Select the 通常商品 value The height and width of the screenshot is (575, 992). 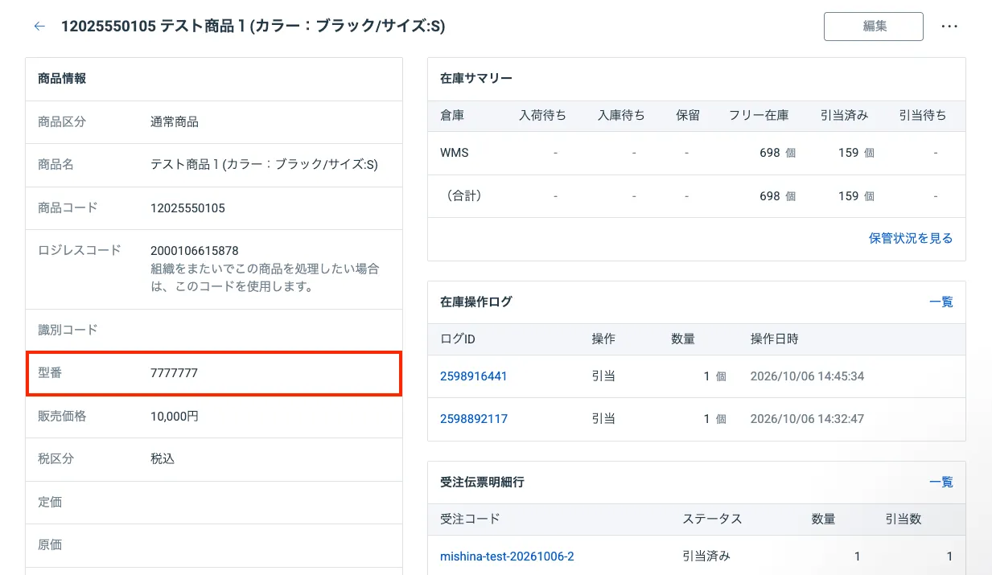[x=175, y=122]
